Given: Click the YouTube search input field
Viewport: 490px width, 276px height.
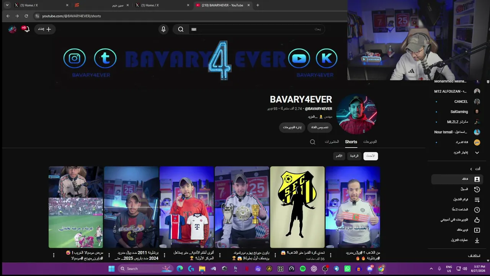Looking at the screenshot, I should coord(256,29).
